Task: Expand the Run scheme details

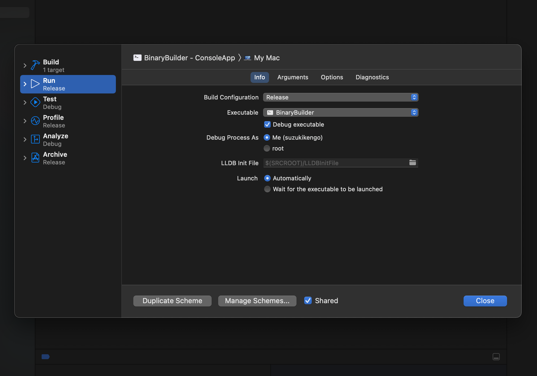Action: (x=26, y=84)
